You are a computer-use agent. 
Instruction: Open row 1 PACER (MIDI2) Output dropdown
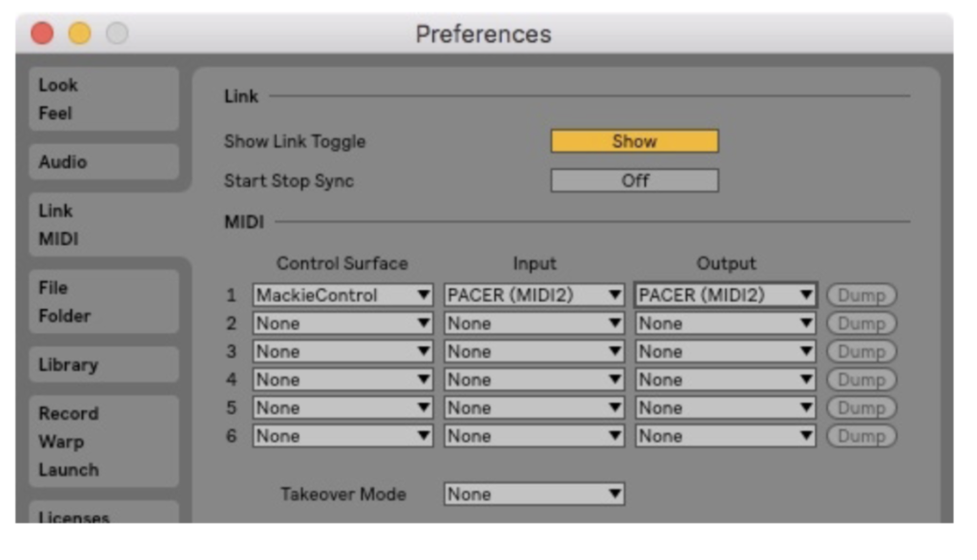725,296
